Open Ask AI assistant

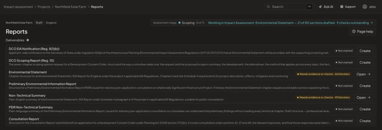tap(326, 7)
